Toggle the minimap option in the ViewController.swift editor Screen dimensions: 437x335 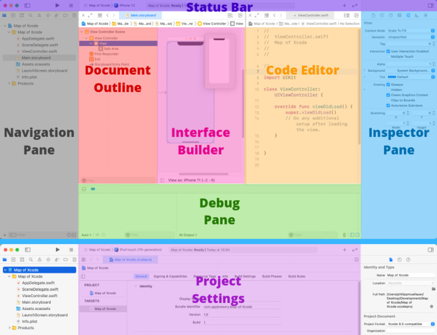pyautogui.click(x=347, y=15)
